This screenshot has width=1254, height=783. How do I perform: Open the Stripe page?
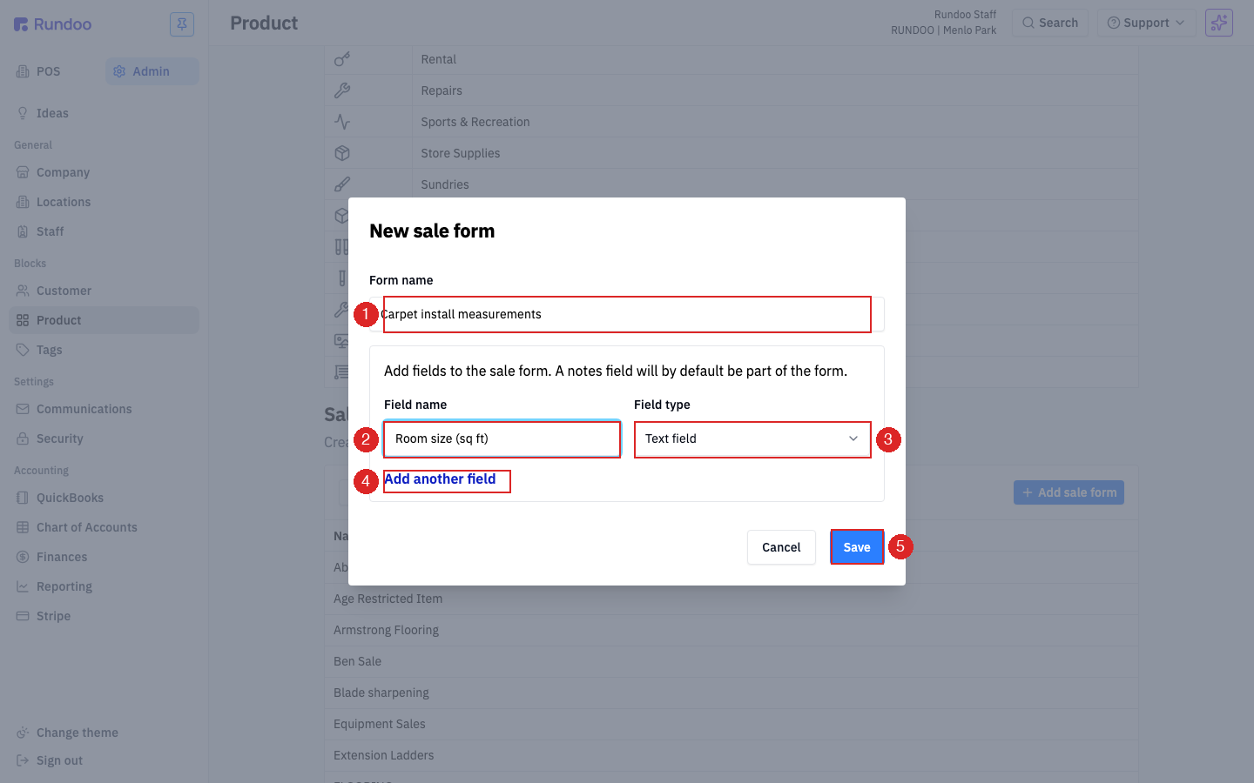[x=104, y=616]
